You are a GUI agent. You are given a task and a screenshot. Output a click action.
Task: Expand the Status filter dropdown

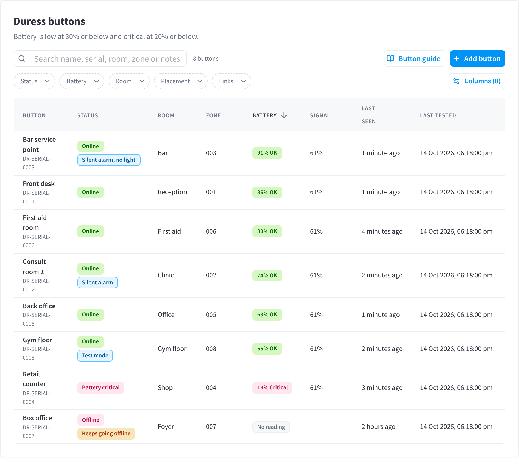pyautogui.click(x=34, y=81)
